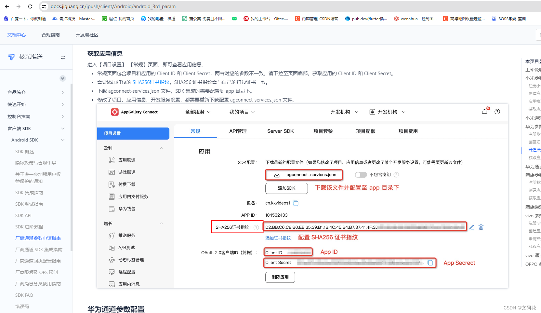Image resolution: width=541 pixels, height=313 pixels.
Task: Click the browser address bar URL
Action: tap(113, 7)
